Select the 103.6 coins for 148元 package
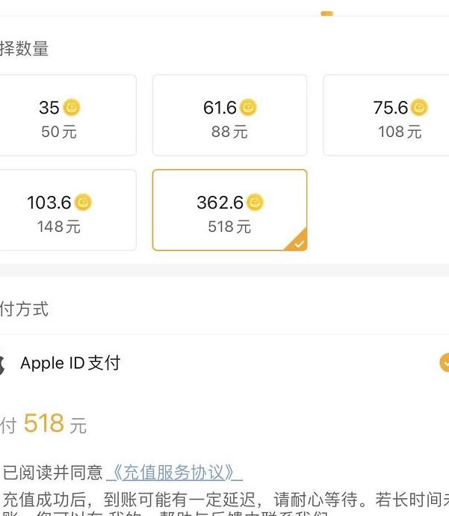This screenshot has width=449, height=516. tap(67, 210)
